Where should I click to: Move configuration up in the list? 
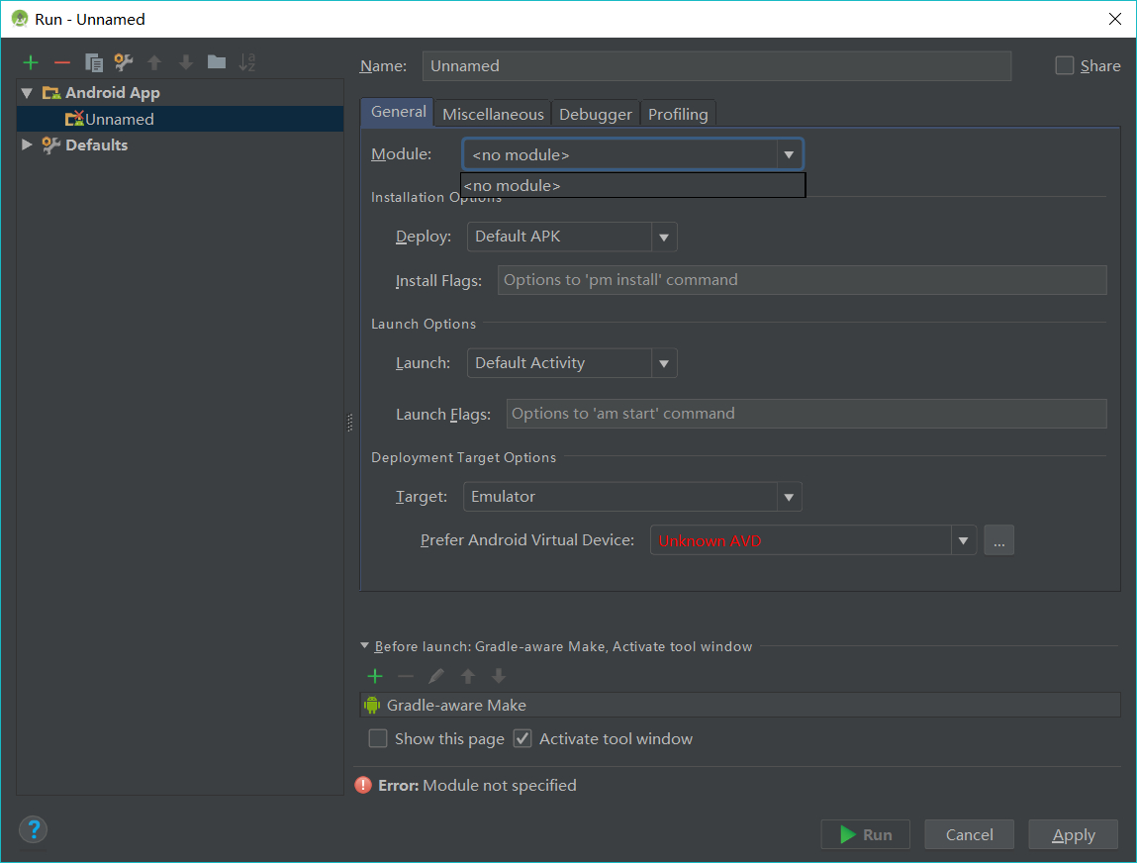click(154, 63)
